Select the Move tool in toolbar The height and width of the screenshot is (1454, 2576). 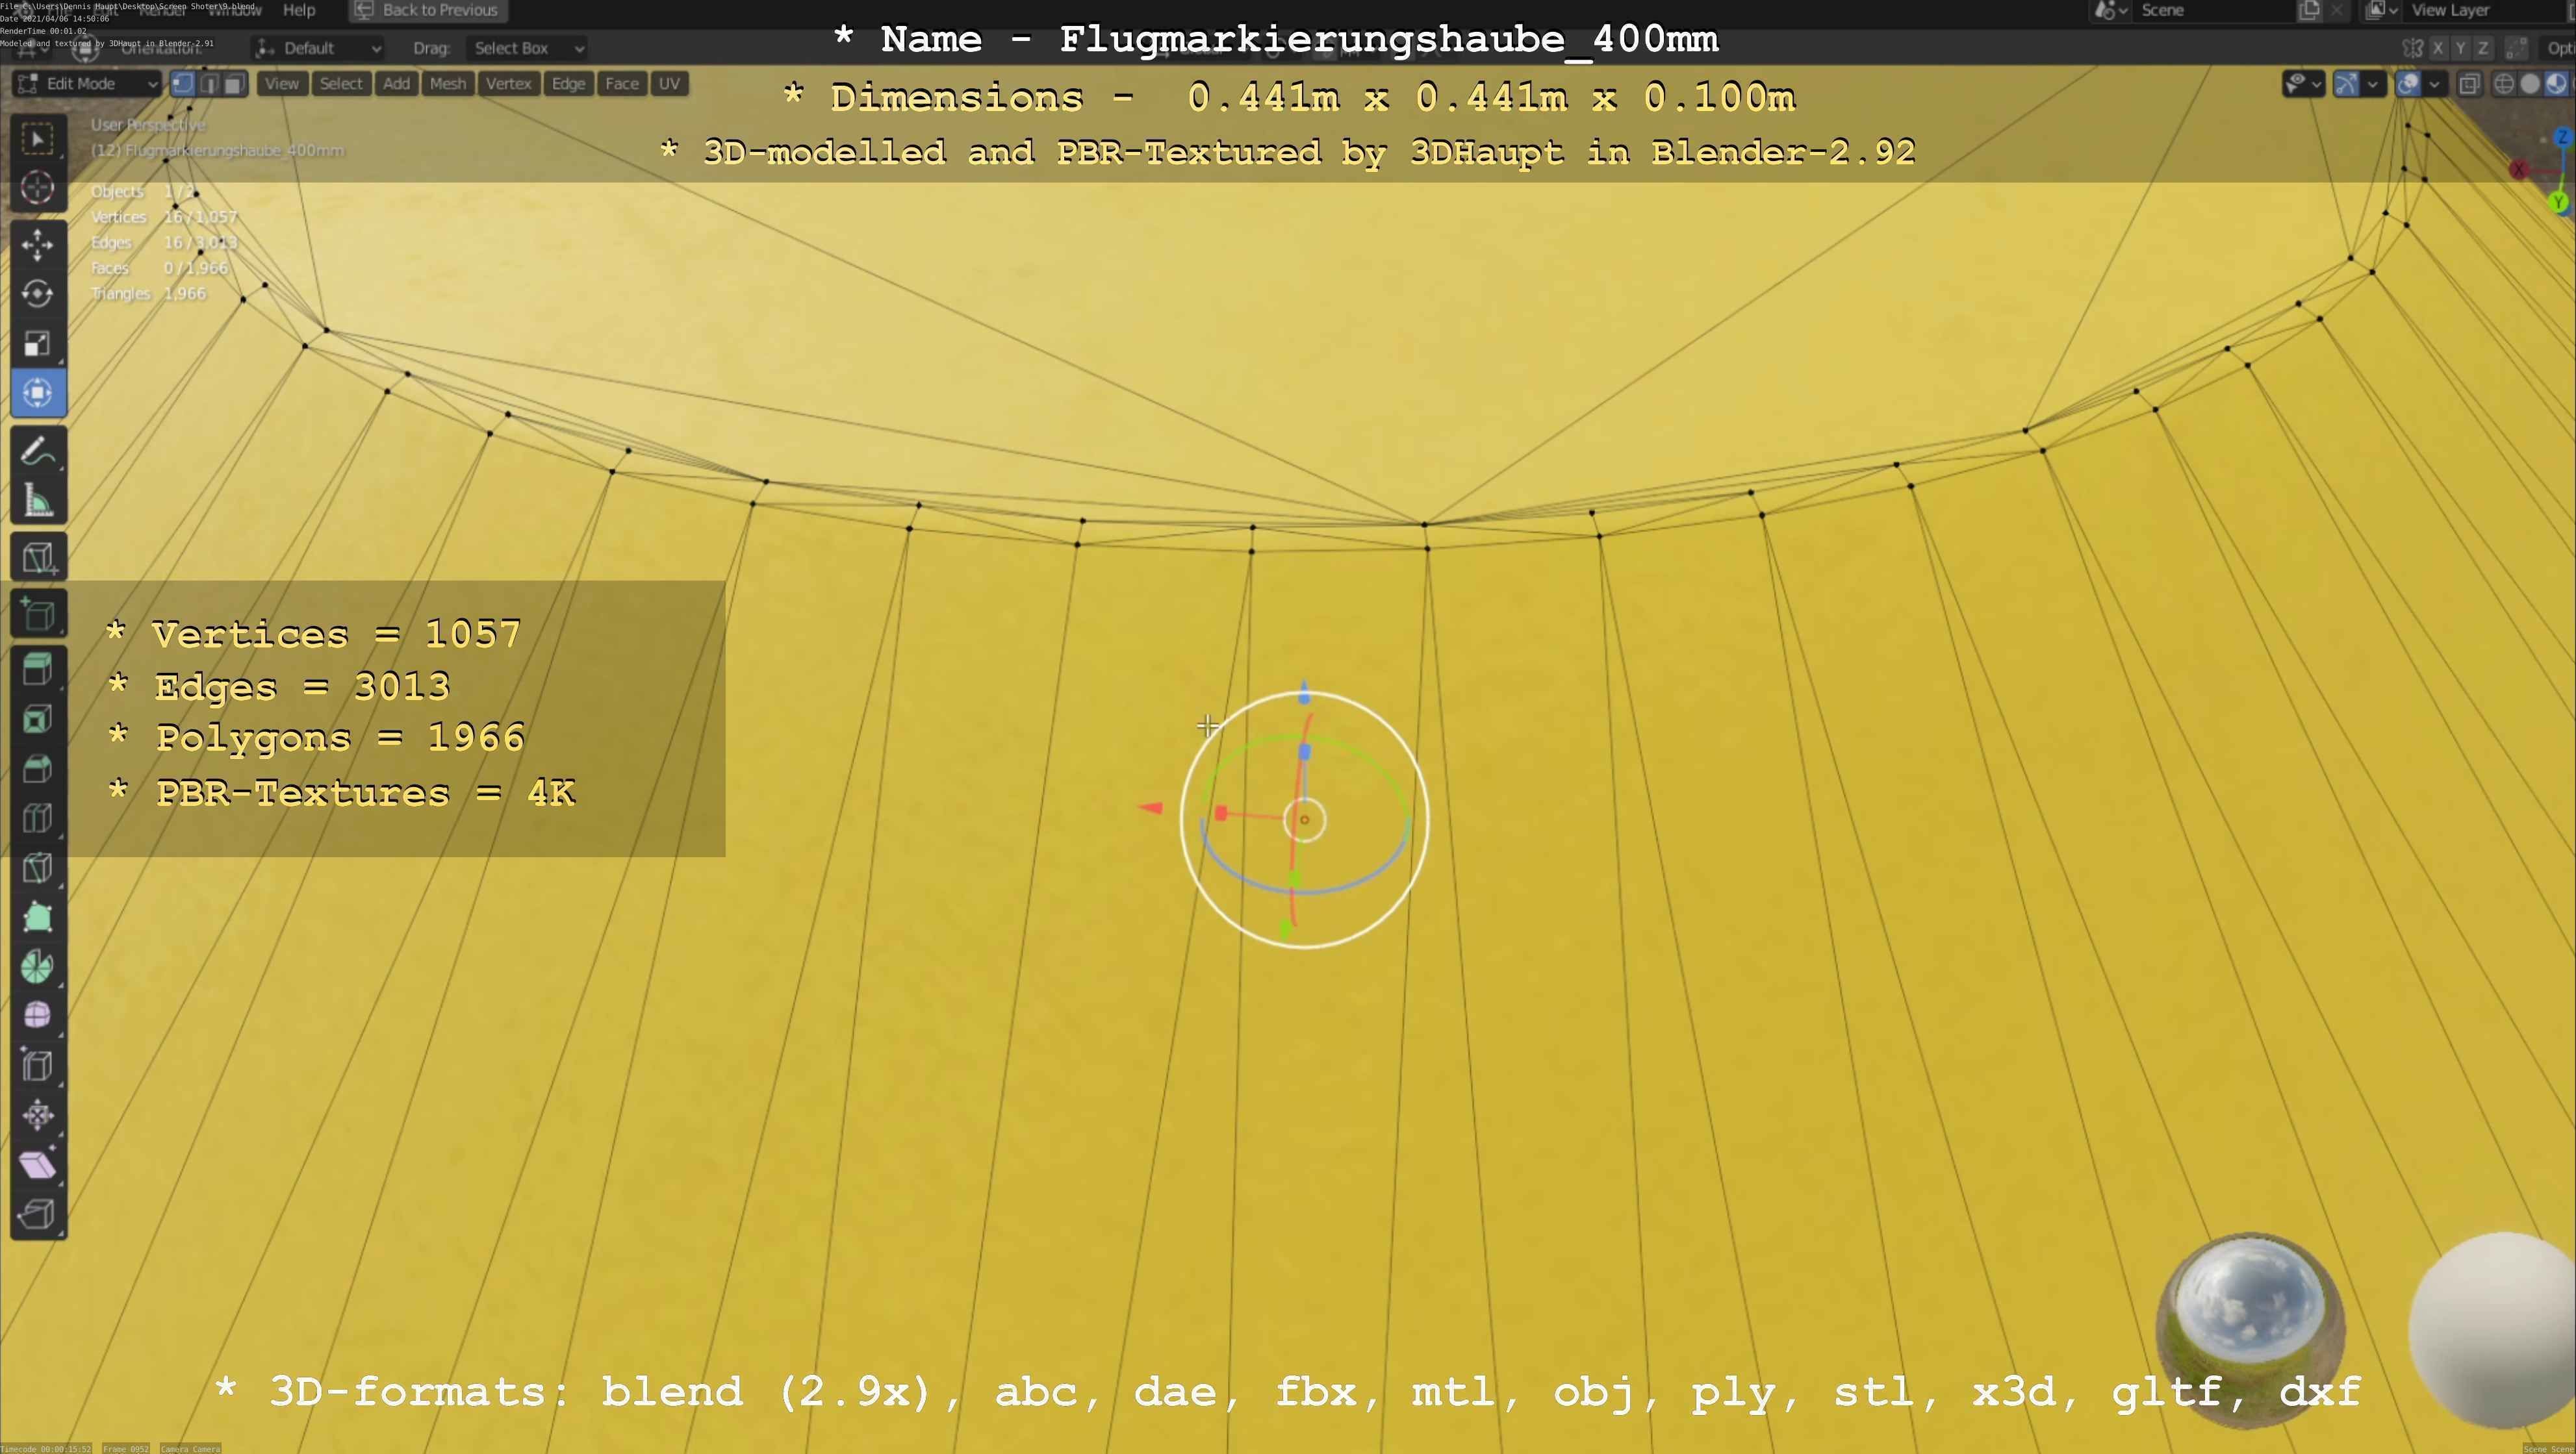pyautogui.click(x=38, y=244)
